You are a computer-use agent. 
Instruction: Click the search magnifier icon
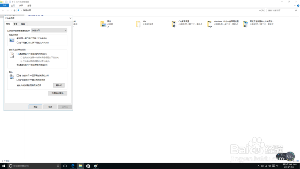(296, 10)
